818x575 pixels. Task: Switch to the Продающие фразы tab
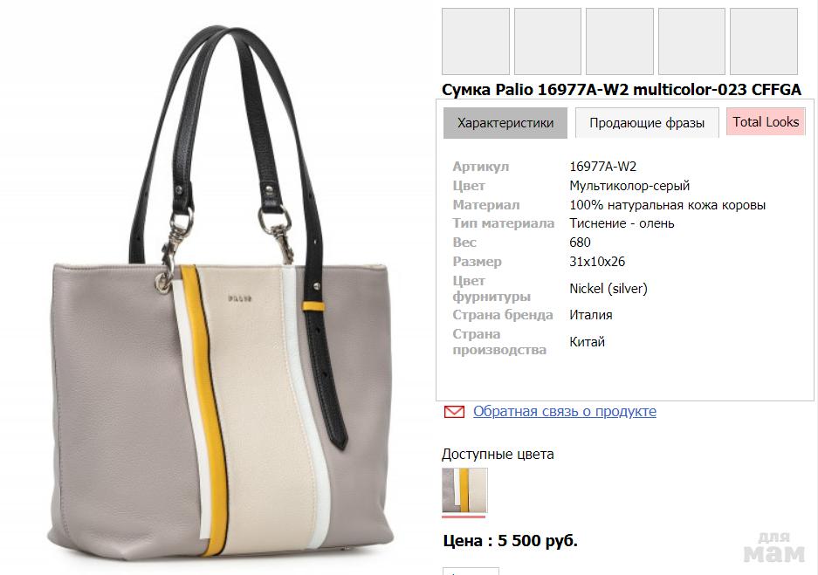pos(647,123)
